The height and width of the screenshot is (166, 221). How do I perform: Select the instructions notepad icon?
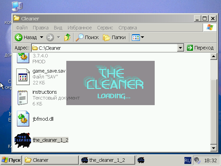coord(22,98)
